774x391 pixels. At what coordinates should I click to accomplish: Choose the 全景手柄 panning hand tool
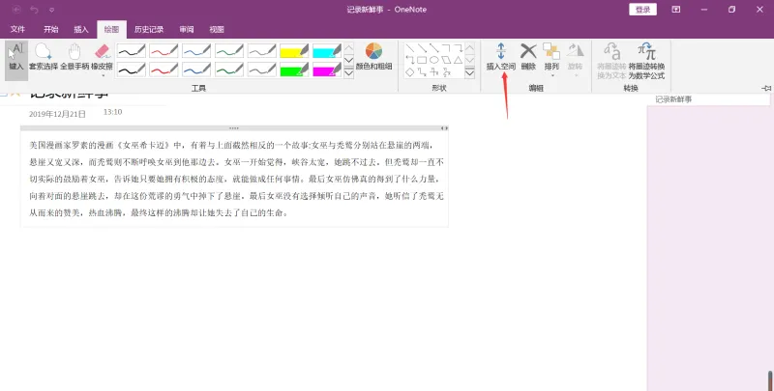pos(74,56)
